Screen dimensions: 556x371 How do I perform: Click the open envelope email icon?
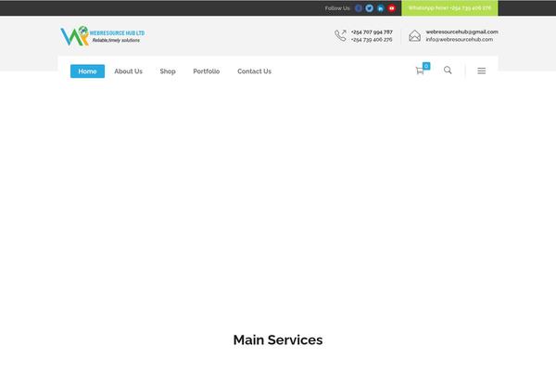point(414,35)
